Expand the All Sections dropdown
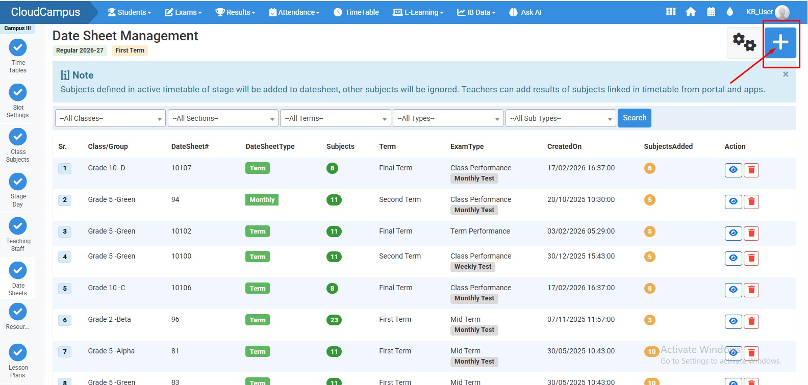This screenshot has width=808, height=385. pos(223,118)
